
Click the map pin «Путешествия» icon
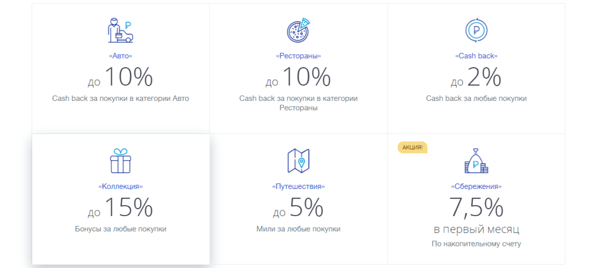pos(298,160)
